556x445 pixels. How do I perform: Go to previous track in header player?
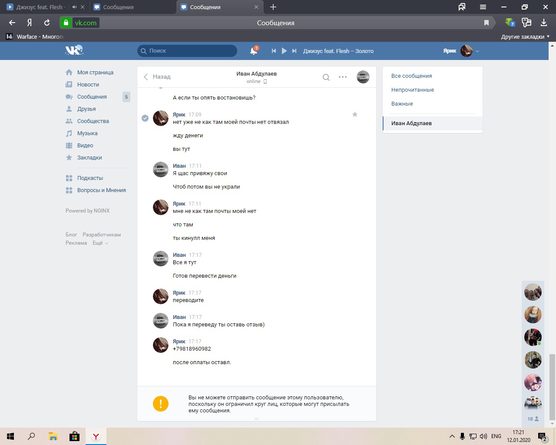(274, 51)
